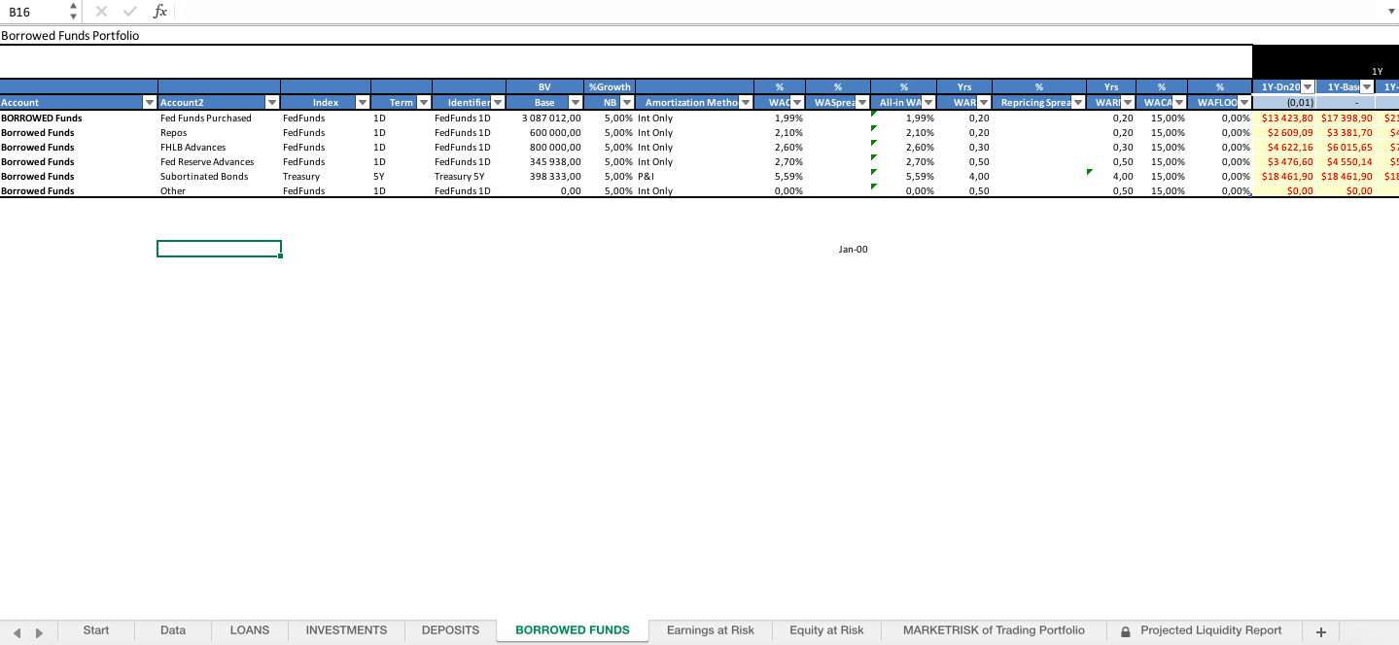Open the WACA column filter dropdown
The height and width of the screenshot is (645, 1399).
1179,102
